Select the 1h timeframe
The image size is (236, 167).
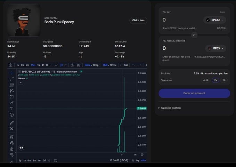pos(39,65)
